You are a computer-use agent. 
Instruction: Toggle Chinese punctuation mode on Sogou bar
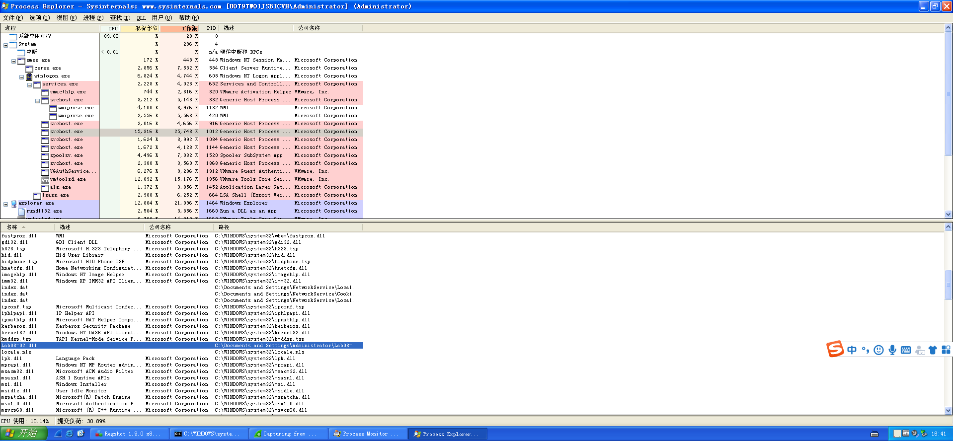point(865,350)
